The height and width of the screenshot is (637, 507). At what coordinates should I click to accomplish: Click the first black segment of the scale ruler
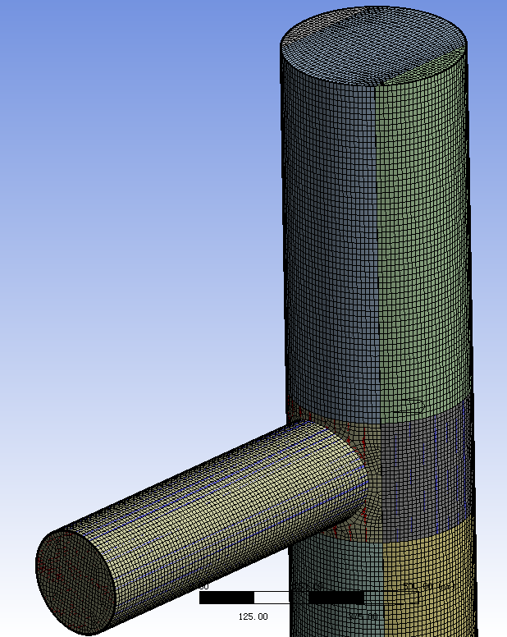tap(226, 598)
